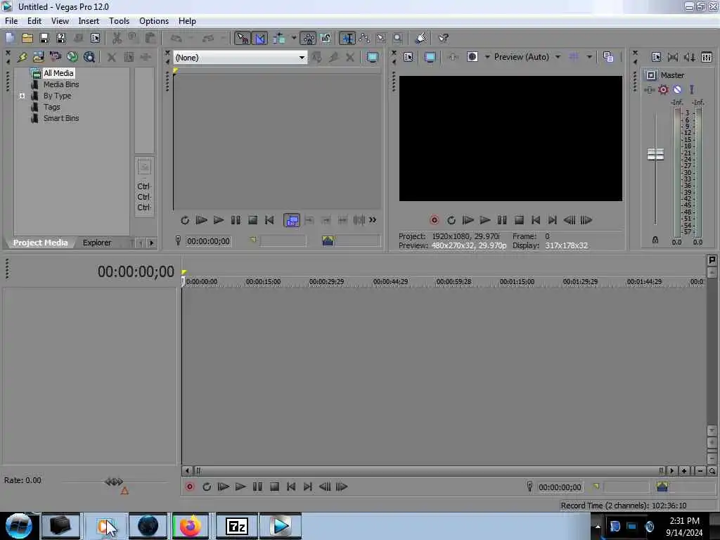Viewport: 720px width, 540px height.
Task: Toggle Preview on External Monitor icon
Action: pos(430,57)
